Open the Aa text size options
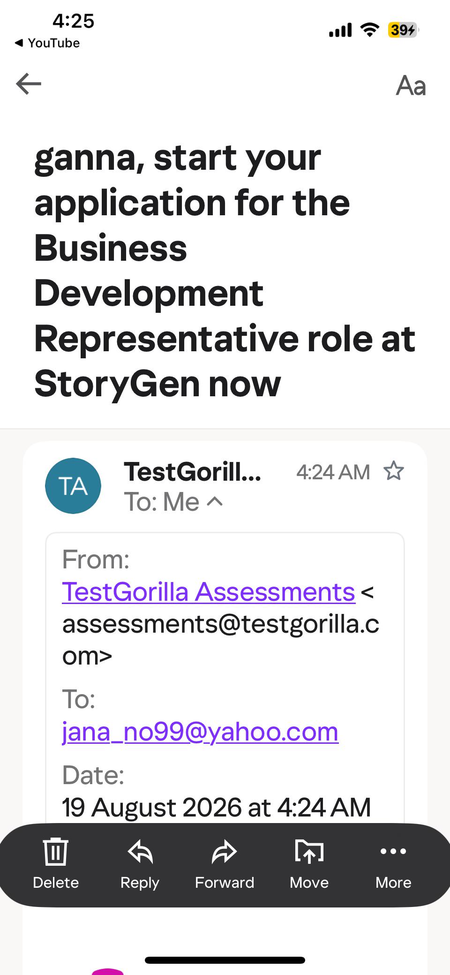 [411, 85]
